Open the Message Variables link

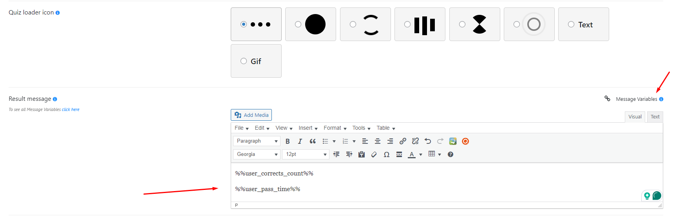[636, 99]
